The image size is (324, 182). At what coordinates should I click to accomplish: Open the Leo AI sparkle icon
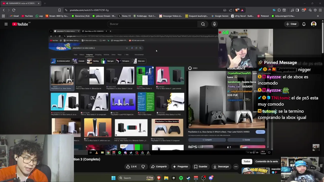[310, 10]
